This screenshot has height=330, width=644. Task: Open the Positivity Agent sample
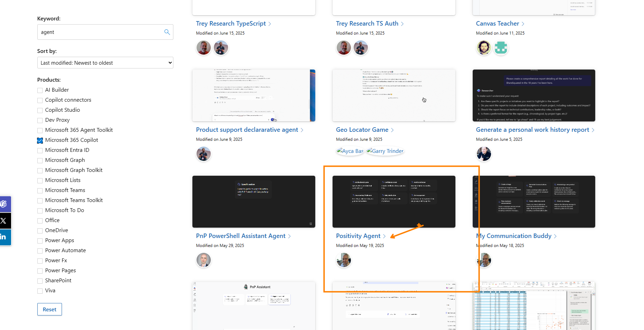358,236
